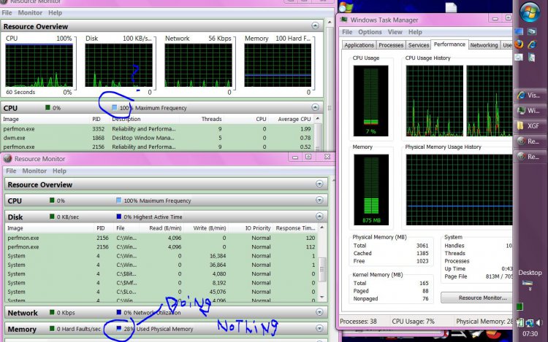548x342 pixels.
Task: Switch to the Wi... Task Manager taskbar button
Action: 530,111
